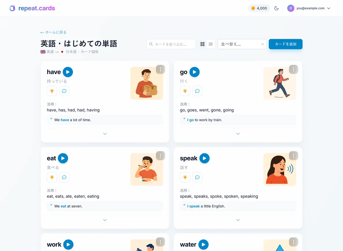343x251 pixels.
Task: Click the repeat.cards logo icon
Action: coord(12,8)
